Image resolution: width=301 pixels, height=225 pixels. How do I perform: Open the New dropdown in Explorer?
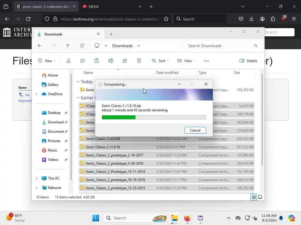point(47,61)
